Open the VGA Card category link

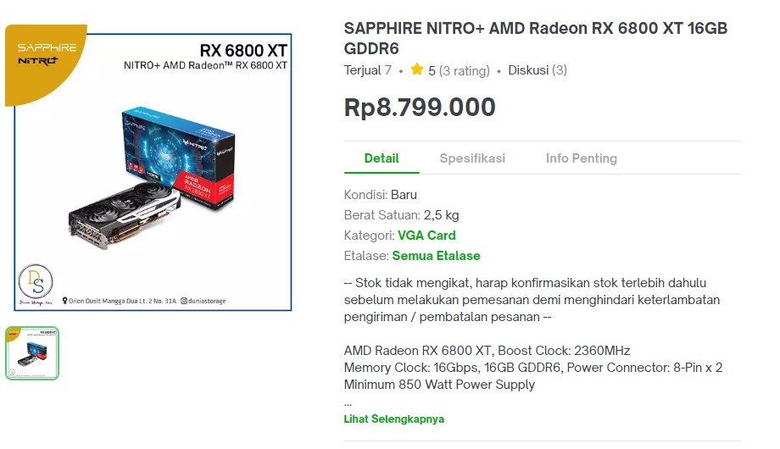tap(427, 236)
